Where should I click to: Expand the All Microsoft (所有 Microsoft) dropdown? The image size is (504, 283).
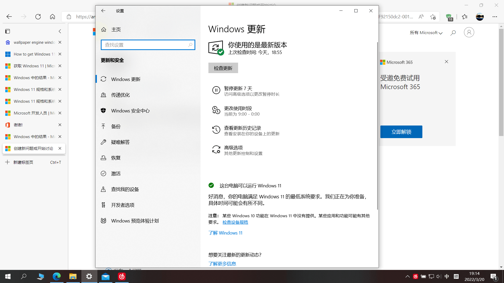[x=426, y=33]
